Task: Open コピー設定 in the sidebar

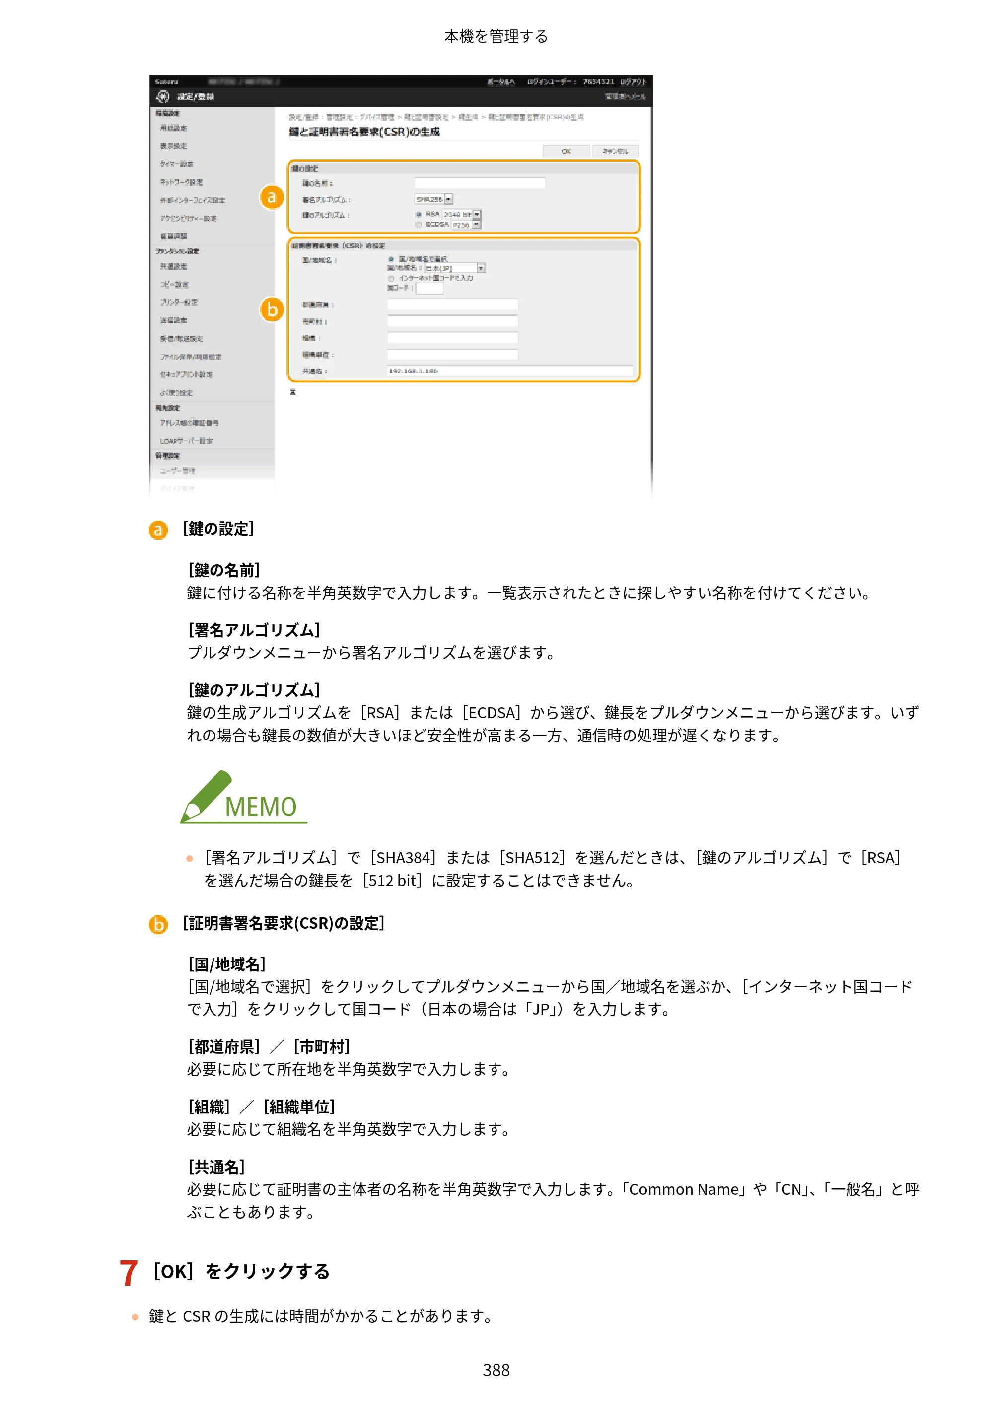Action: [x=174, y=285]
